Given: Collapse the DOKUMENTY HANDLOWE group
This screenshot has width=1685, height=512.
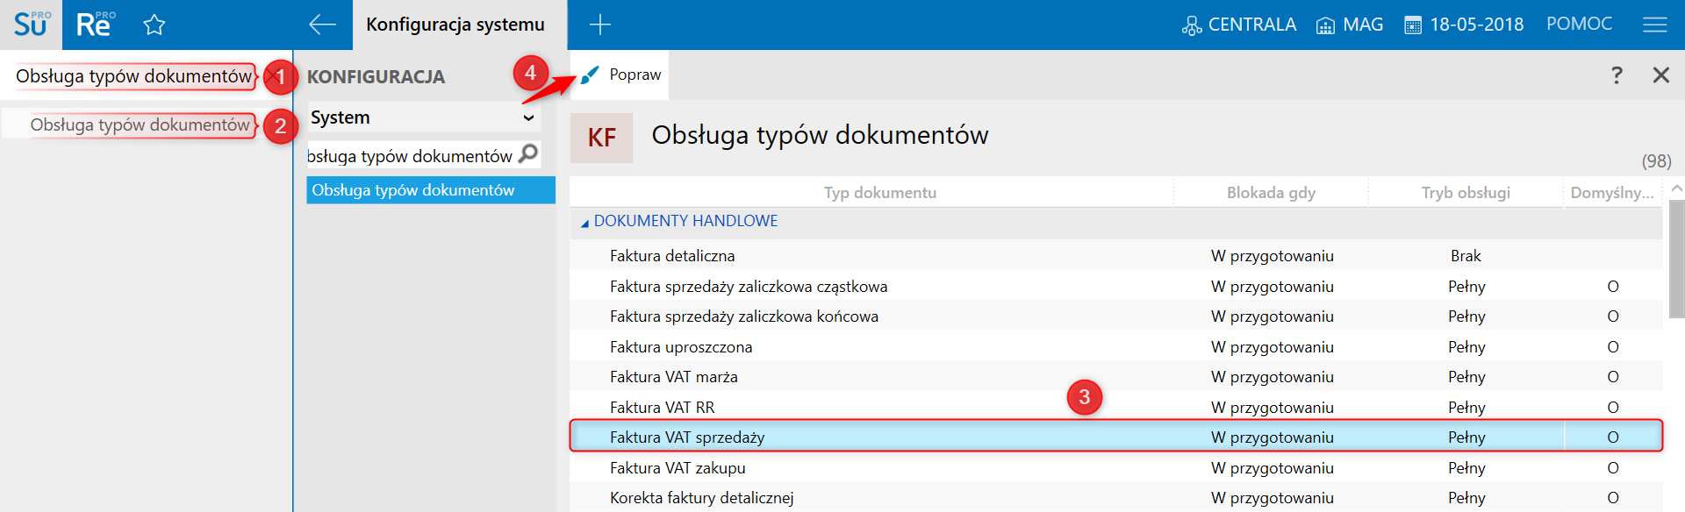Looking at the screenshot, I should [584, 224].
